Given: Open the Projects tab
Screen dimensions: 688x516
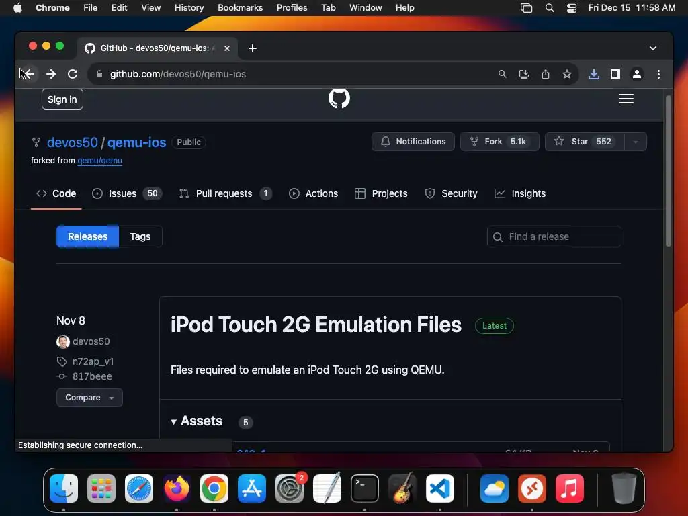Looking at the screenshot, I should 381,193.
